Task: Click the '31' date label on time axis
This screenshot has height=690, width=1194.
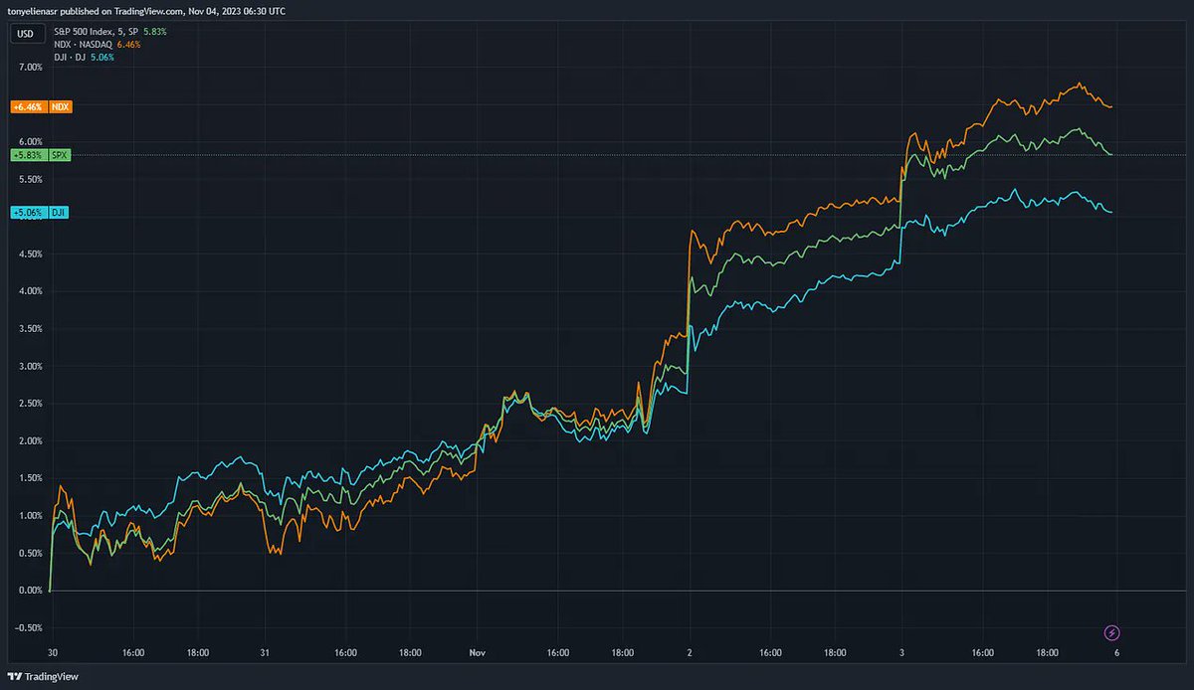Action: [265, 653]
